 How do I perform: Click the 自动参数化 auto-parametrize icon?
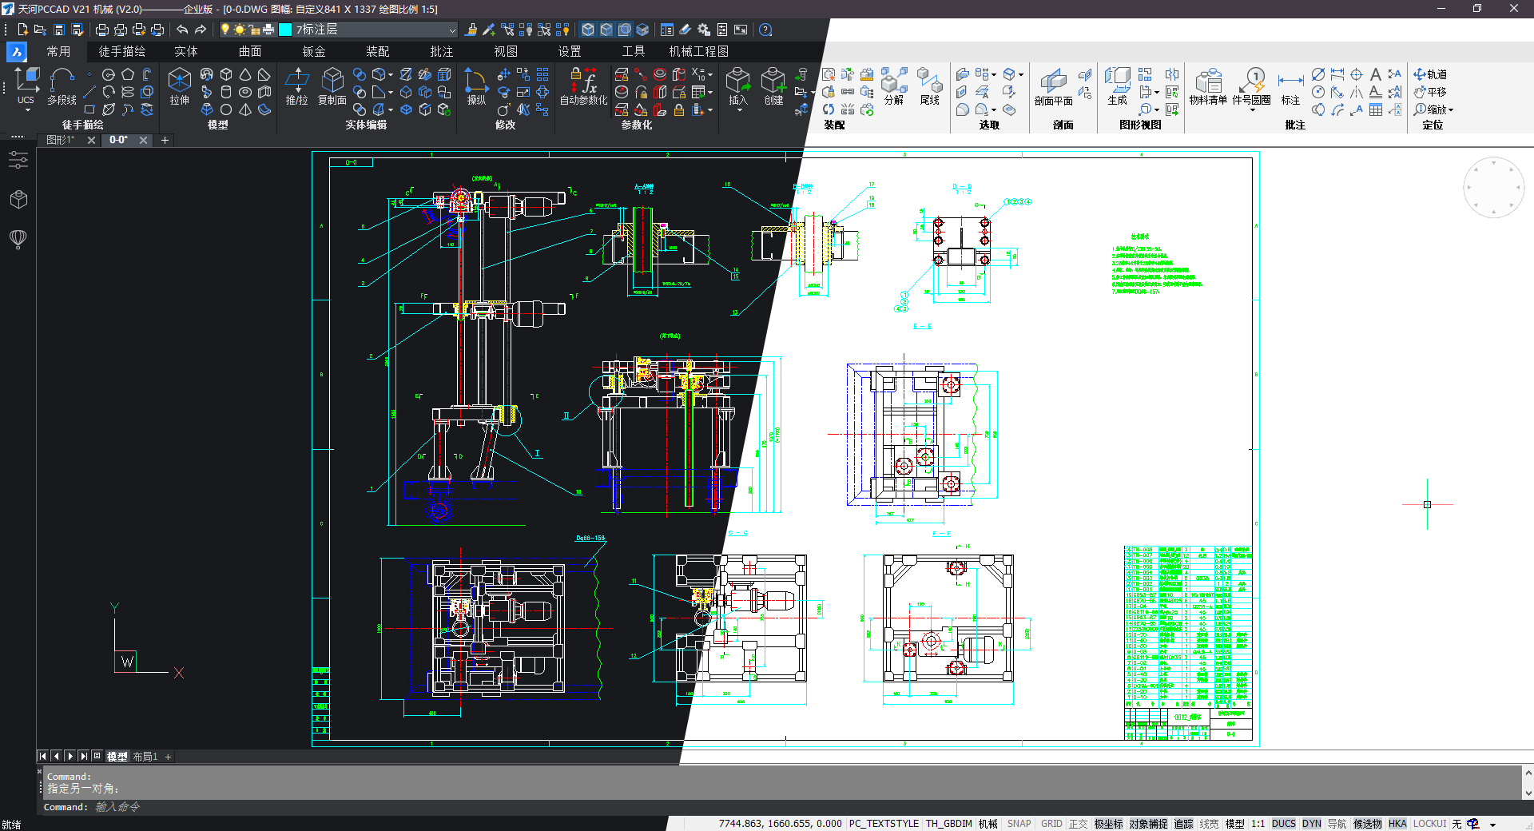pyautogui.click(x=583, y=86)
